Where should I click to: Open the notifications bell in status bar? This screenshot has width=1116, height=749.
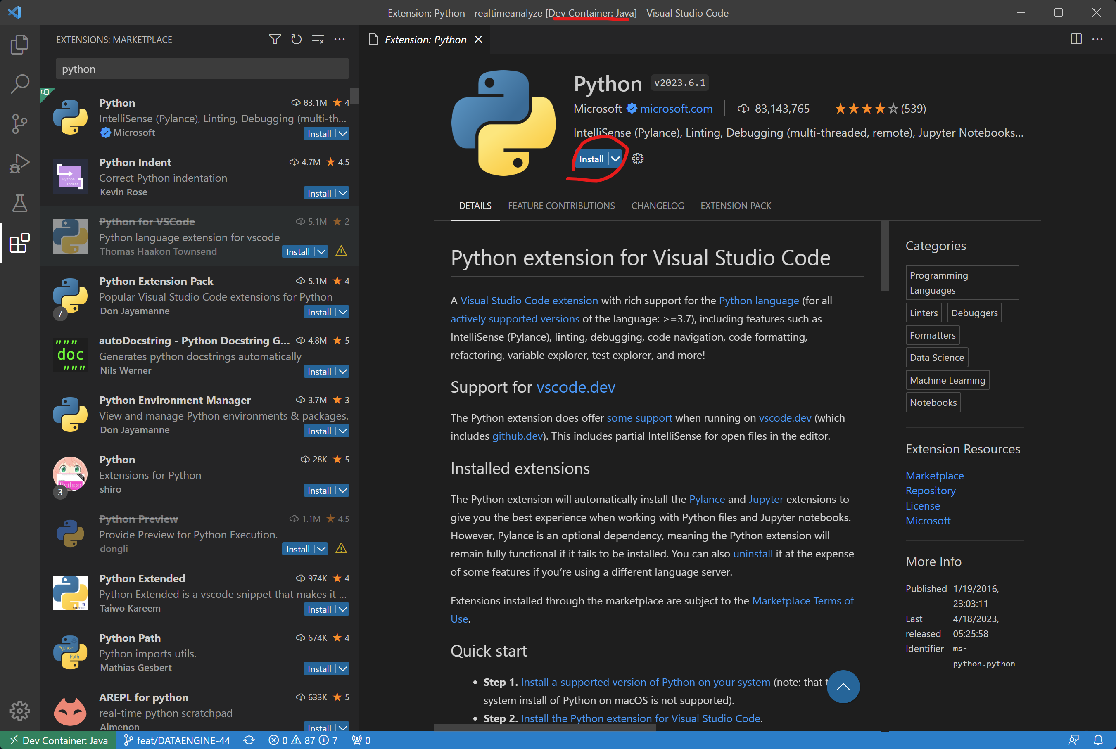click(x=1098, y=740)
